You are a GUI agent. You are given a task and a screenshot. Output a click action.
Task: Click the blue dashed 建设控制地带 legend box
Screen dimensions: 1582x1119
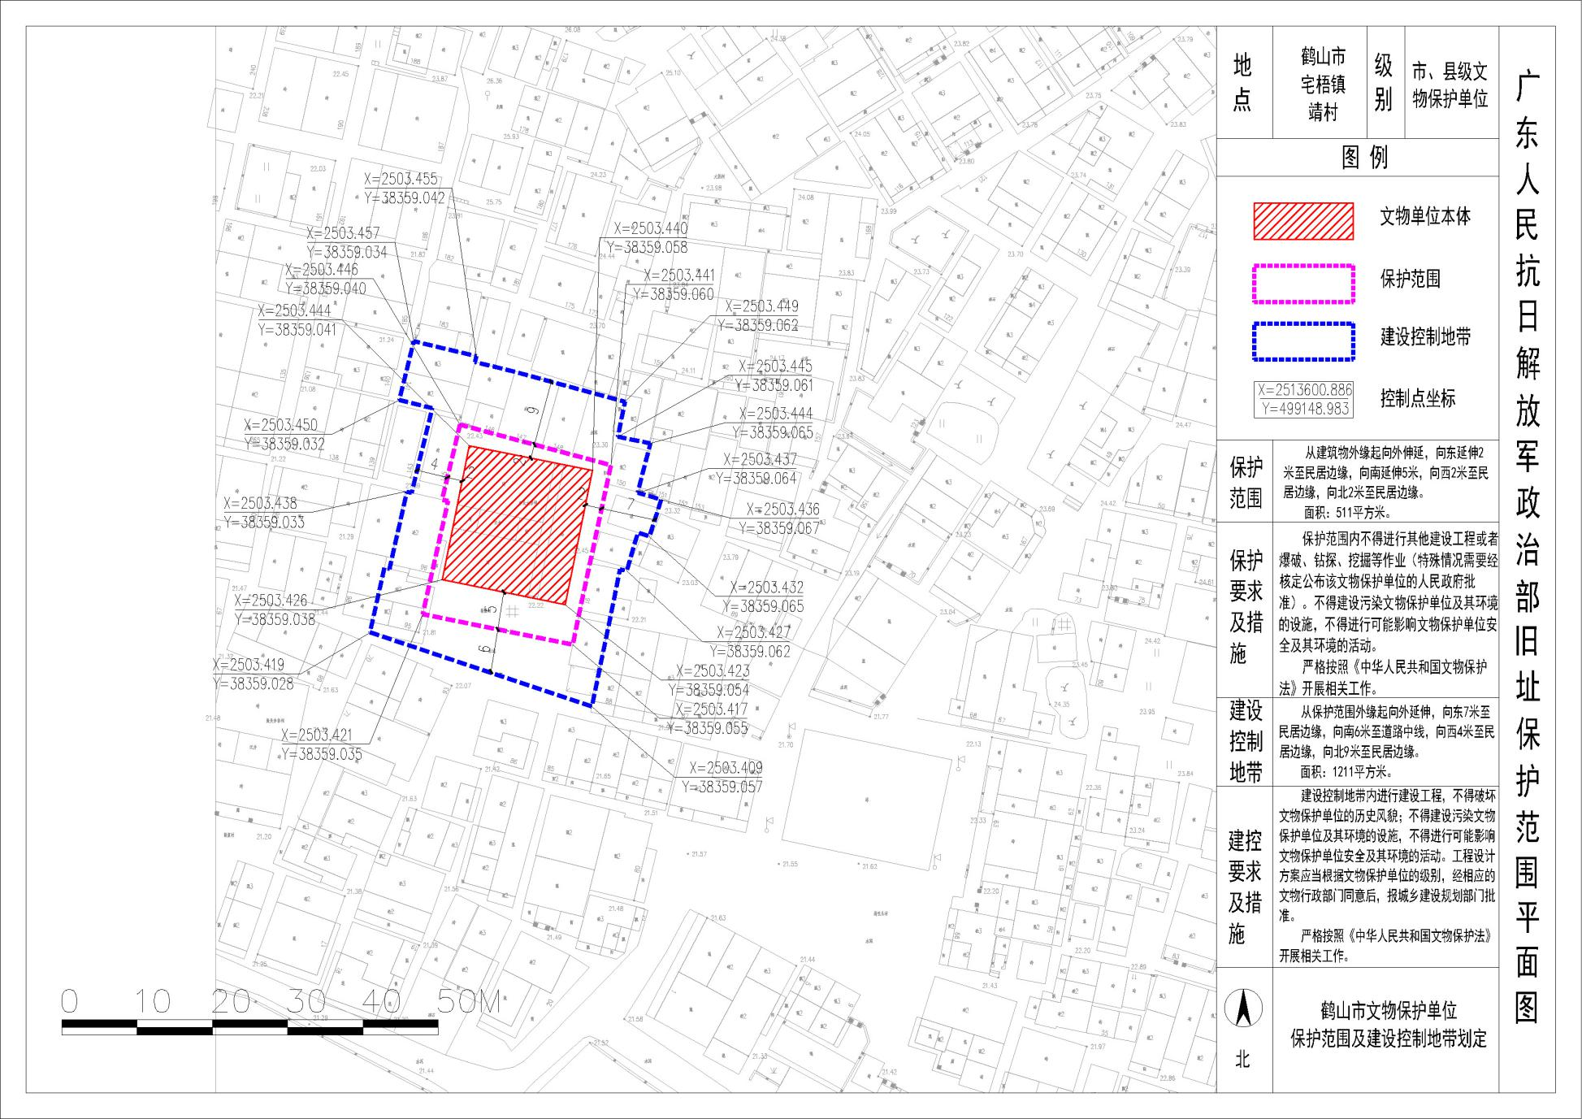[1303, 341]
